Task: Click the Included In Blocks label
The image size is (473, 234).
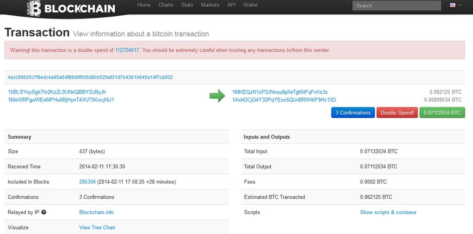Action: pyautogui.click(x=28, y=182)
